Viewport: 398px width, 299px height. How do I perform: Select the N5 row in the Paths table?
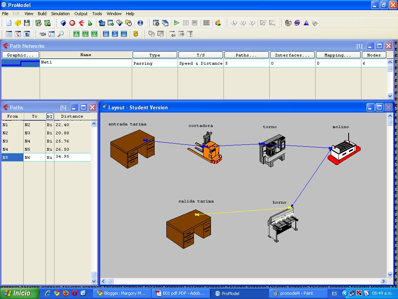(x=12, y=157)
